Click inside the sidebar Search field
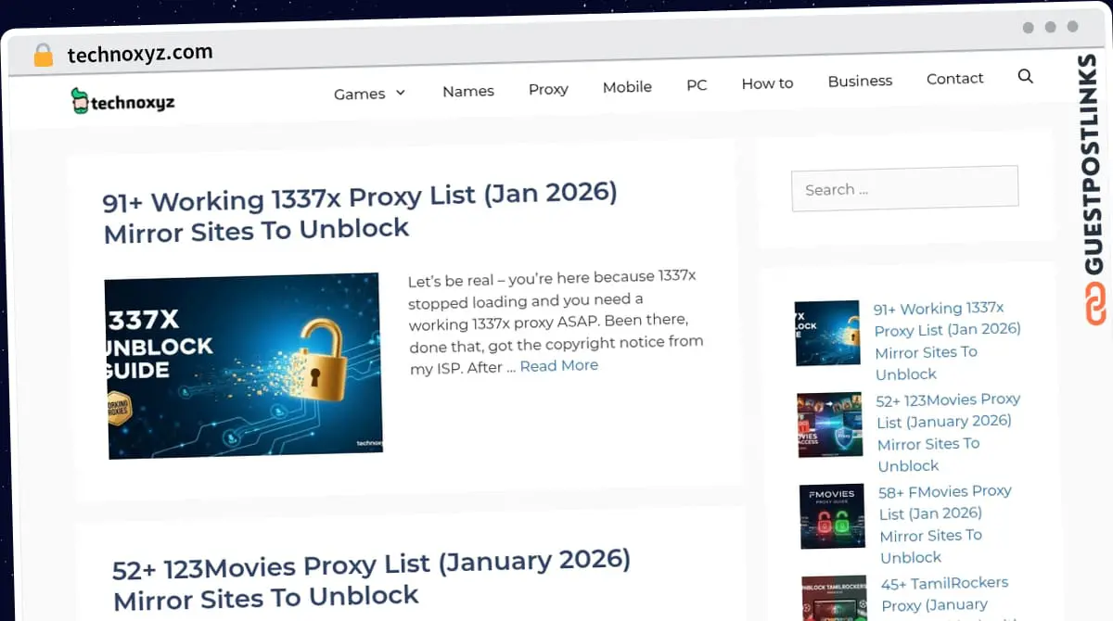This screenshot has width=1113, height=621. click(905, 188)
